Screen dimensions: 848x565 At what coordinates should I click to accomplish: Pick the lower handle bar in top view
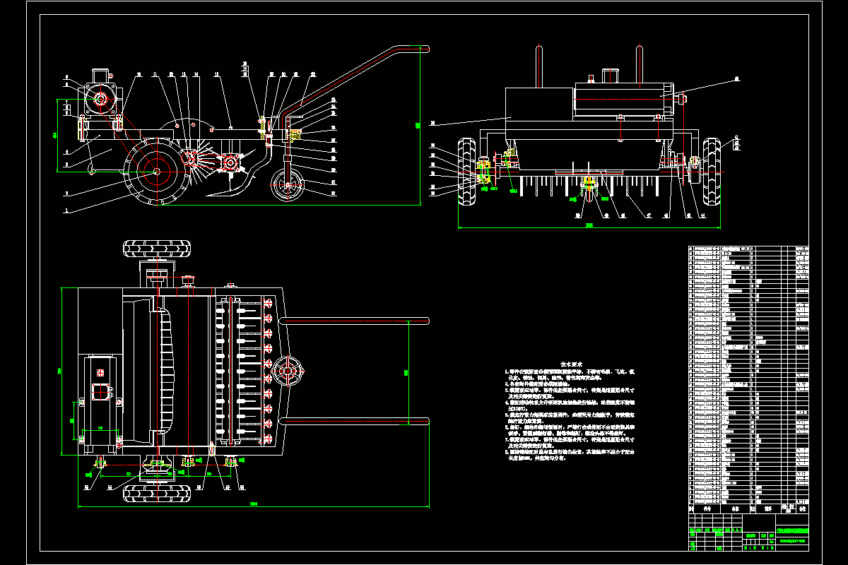(354, 421)
